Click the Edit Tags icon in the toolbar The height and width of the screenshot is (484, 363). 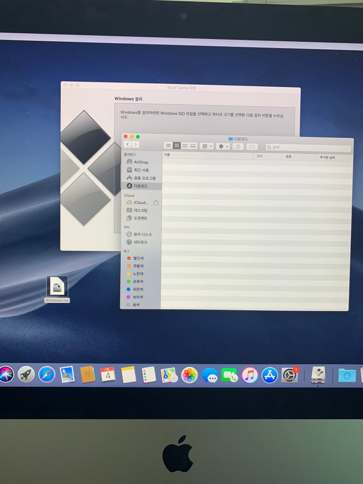point(253,146)
